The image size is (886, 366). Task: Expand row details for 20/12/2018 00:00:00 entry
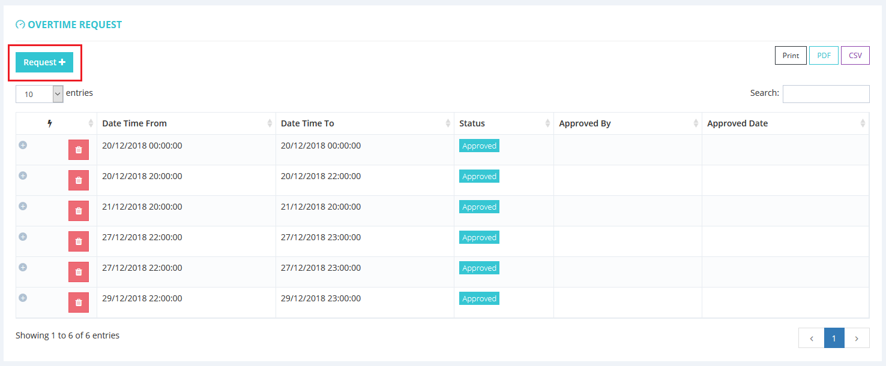click(23, 145)
